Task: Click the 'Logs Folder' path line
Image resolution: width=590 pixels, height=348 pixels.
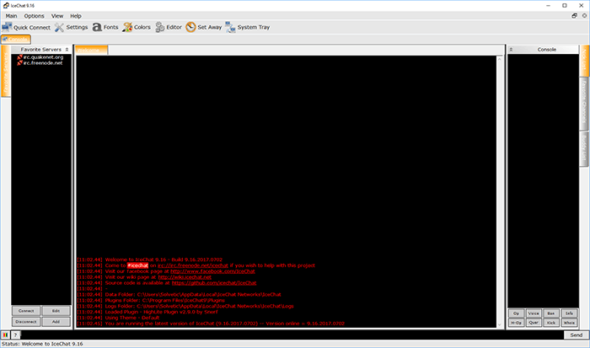Action: 185,306
